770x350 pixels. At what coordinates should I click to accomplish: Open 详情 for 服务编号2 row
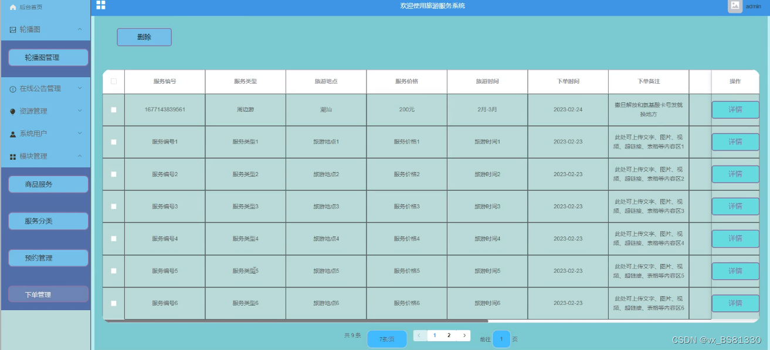(735, 174)
